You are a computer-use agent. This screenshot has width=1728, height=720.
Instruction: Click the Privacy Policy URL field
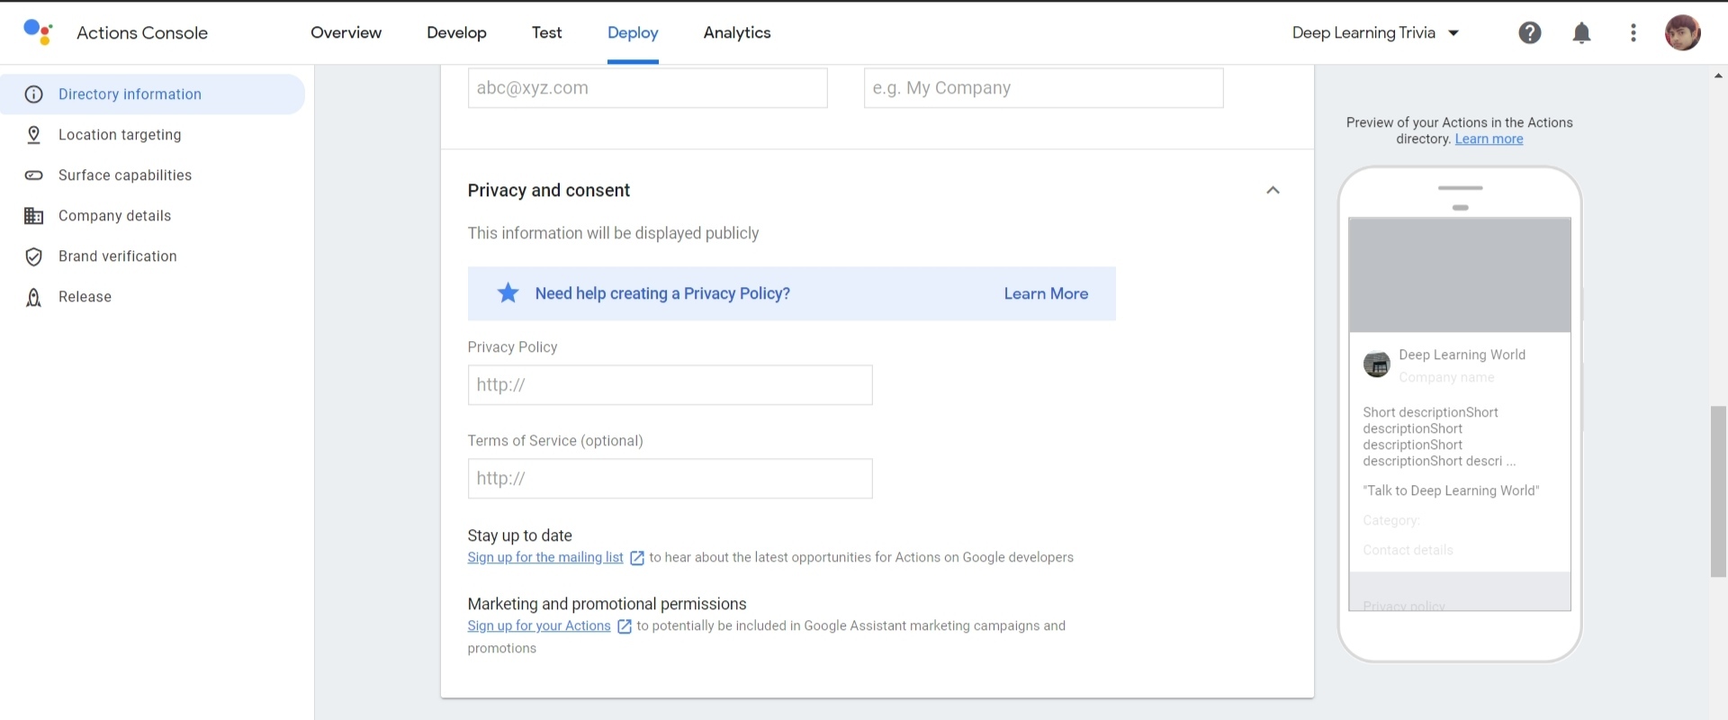coord(670,385)
